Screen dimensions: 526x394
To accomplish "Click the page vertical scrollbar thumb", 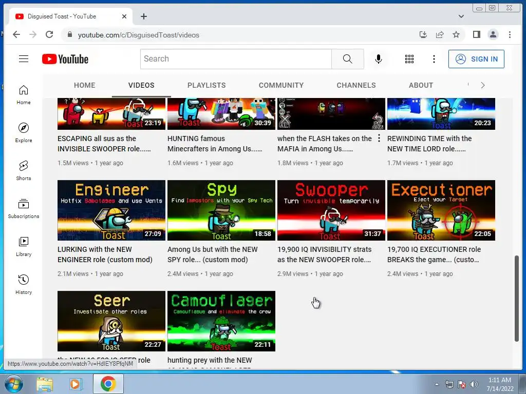I will (517, 299).
